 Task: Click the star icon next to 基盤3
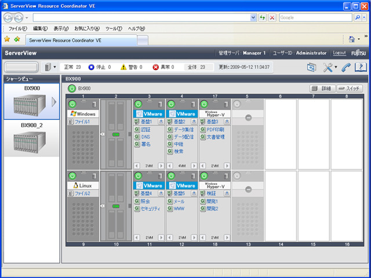[227, 122]
